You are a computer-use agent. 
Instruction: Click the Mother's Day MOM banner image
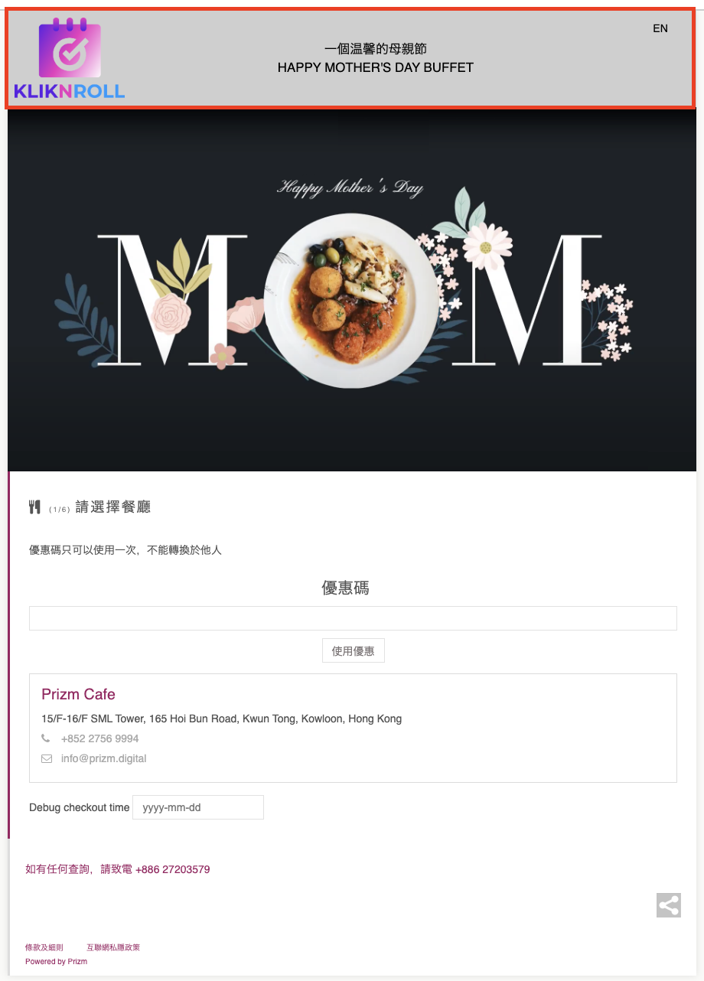pos(352,291)
